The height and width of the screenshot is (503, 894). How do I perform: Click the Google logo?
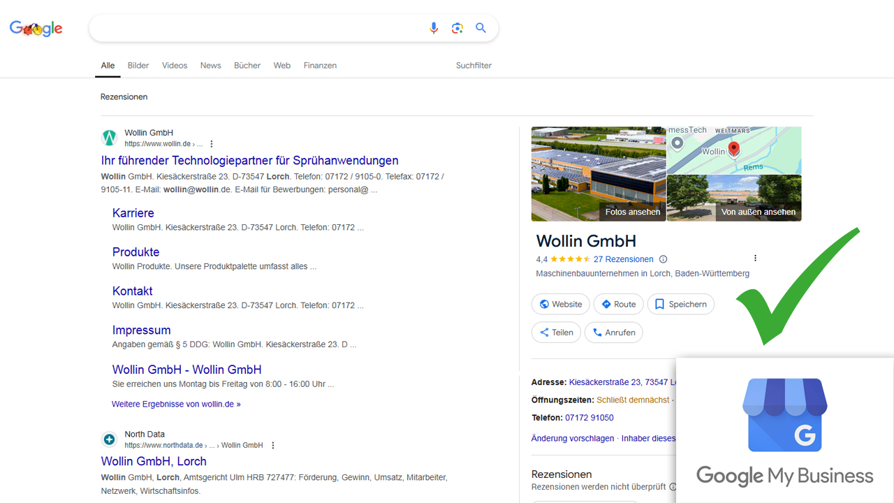36,29
